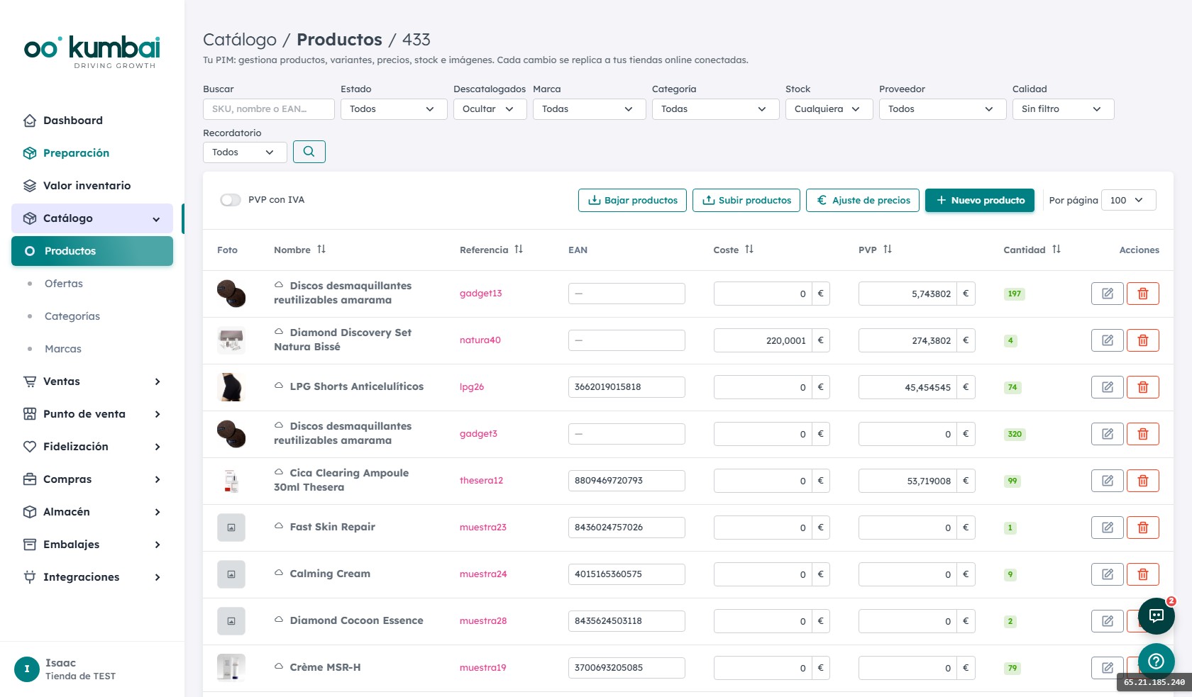Sort by Coste column arrows

749,250
